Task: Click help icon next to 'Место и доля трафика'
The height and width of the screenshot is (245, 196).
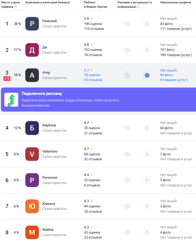Action: pos(16,7)
